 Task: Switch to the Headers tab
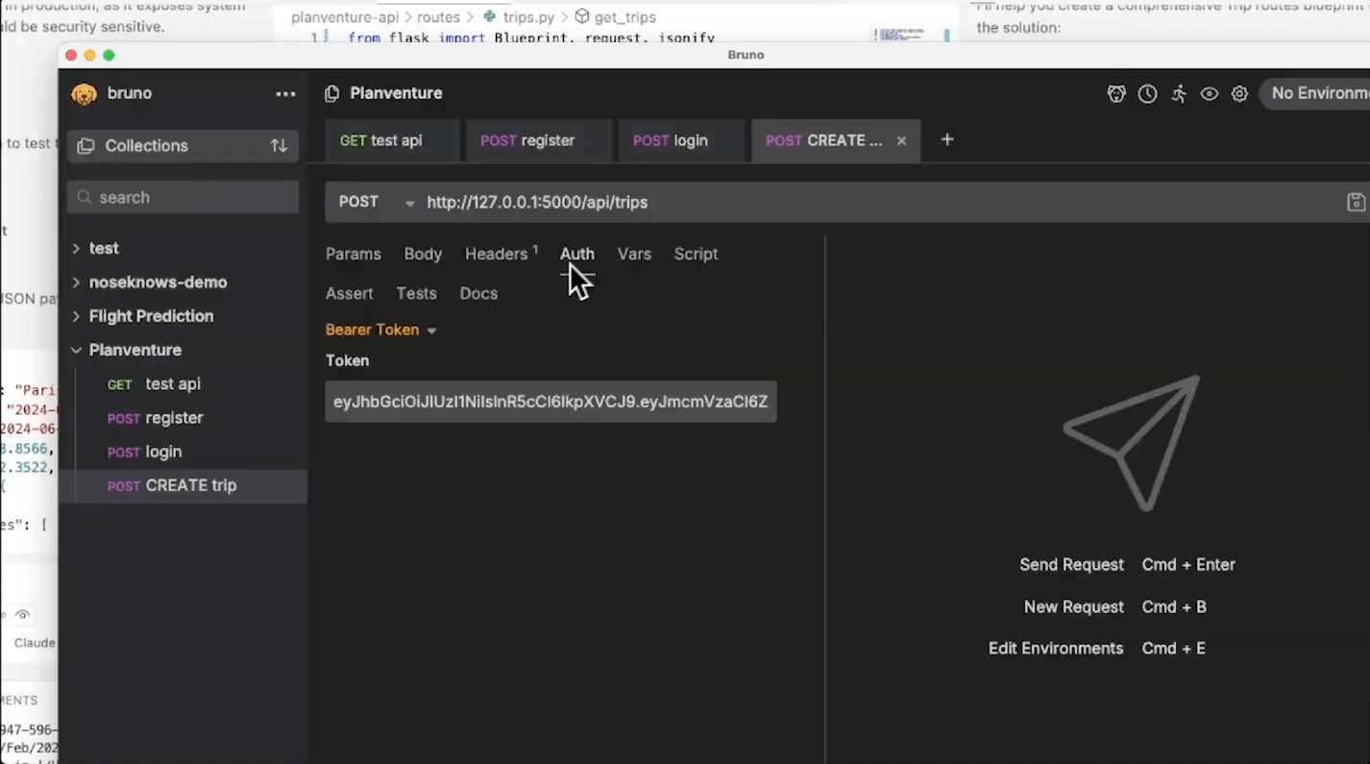pos(497,254)
